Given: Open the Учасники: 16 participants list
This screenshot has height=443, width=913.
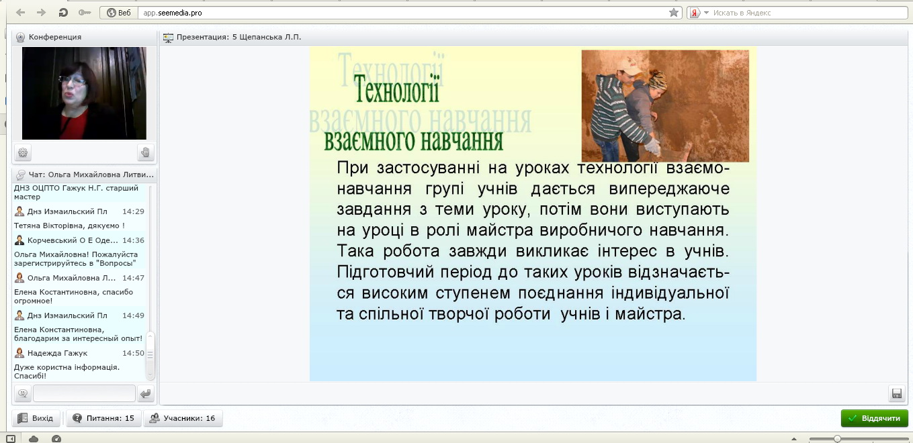Looking at the screenshot, I should pos(182,418).
